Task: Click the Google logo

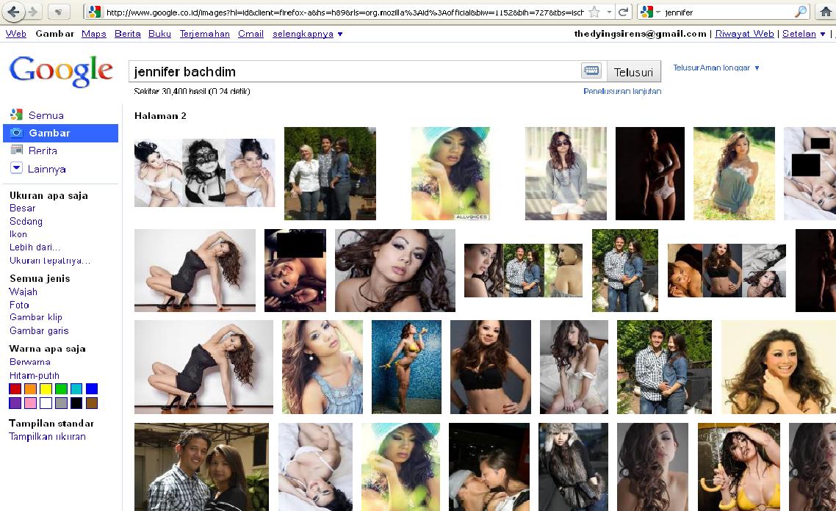Action: click(61, 71)
